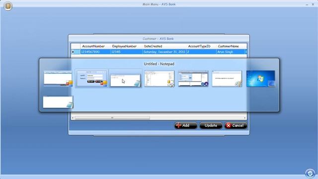
Task: Select the highlighted Untitled - Notepad thumbnail
Action: (125, 81)
